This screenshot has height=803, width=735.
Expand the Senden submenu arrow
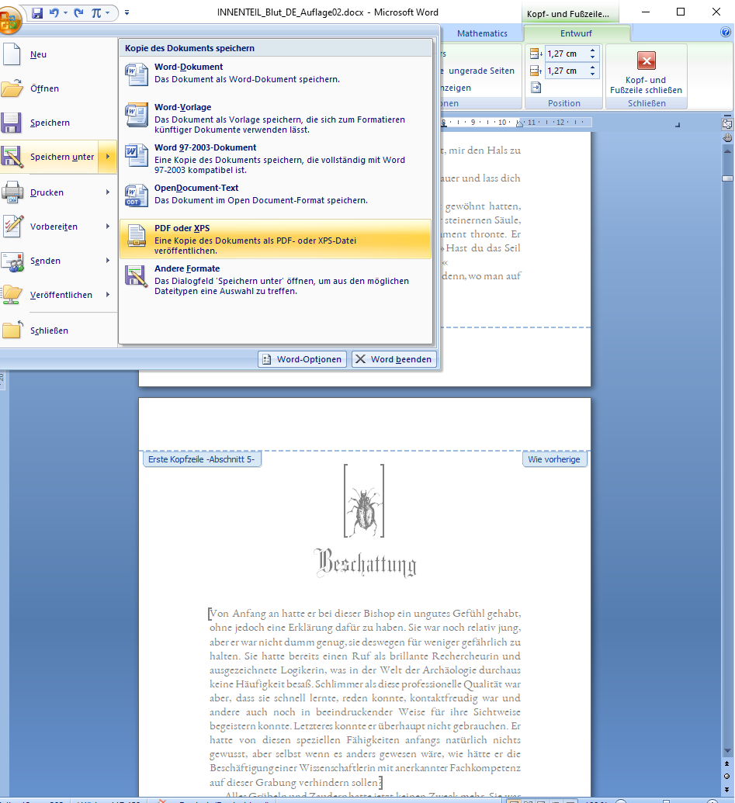[x=108, y=261]
